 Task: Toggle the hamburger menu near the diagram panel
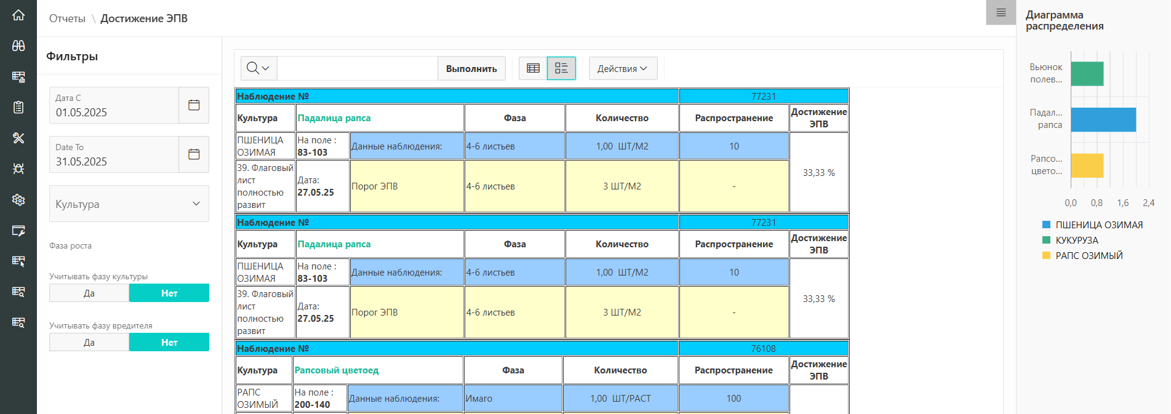point(1001,13)
